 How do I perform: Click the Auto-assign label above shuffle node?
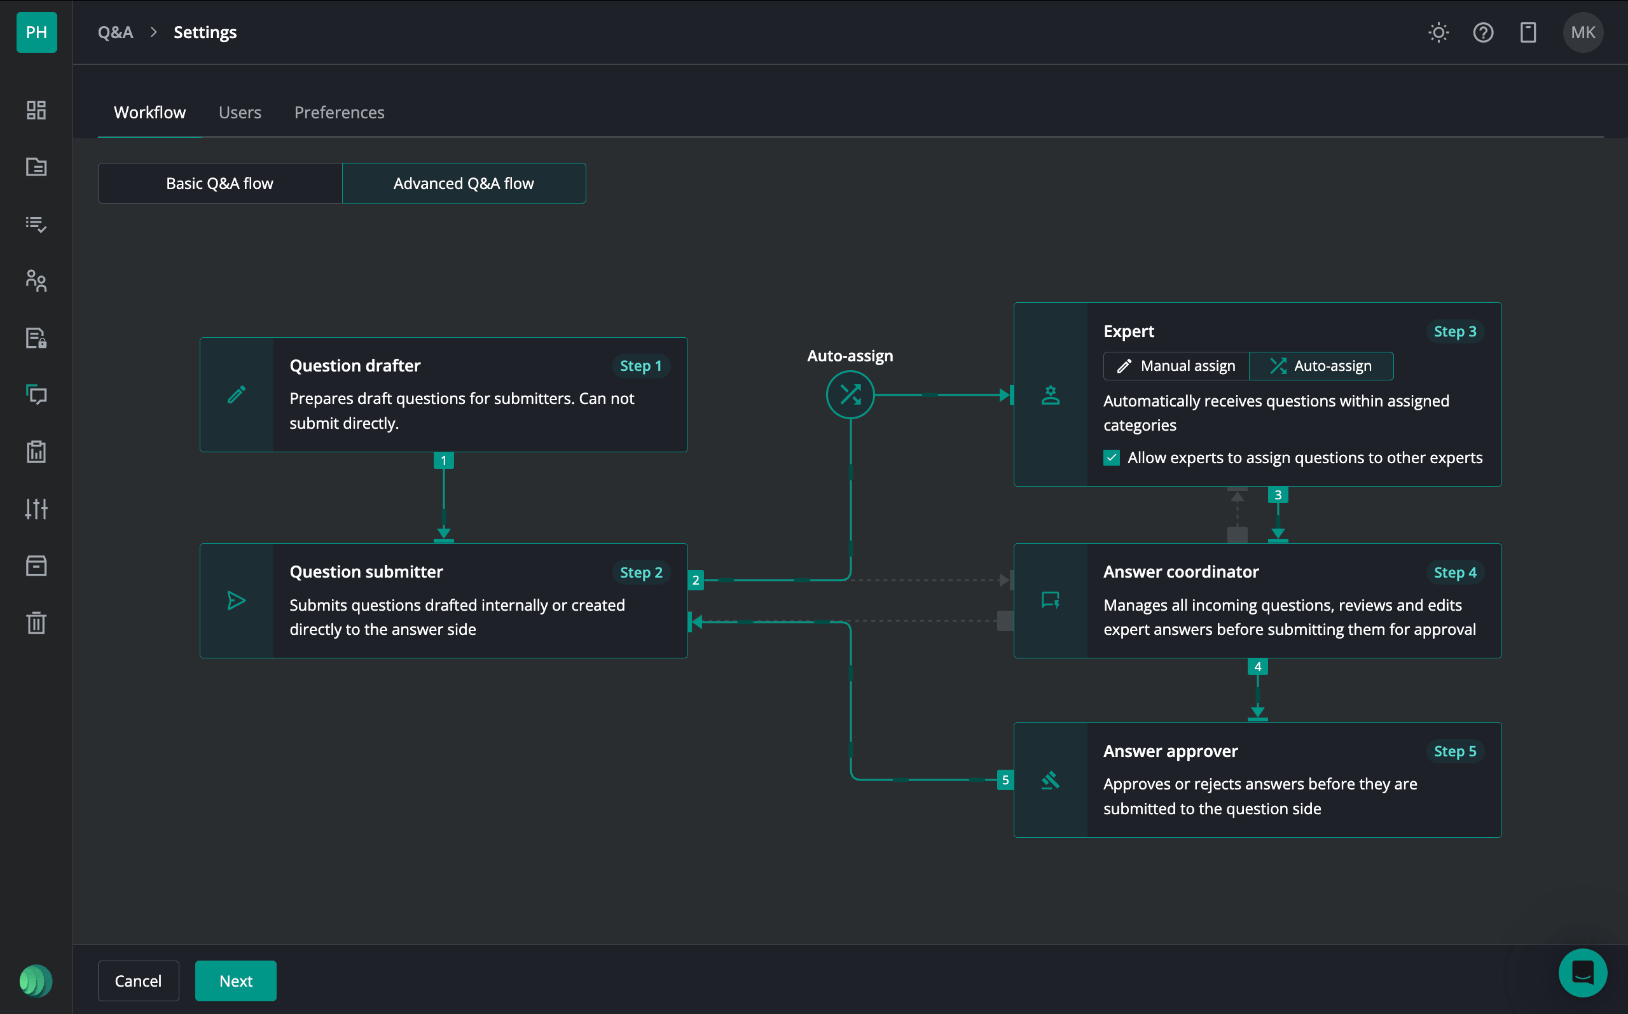(850, 356)
